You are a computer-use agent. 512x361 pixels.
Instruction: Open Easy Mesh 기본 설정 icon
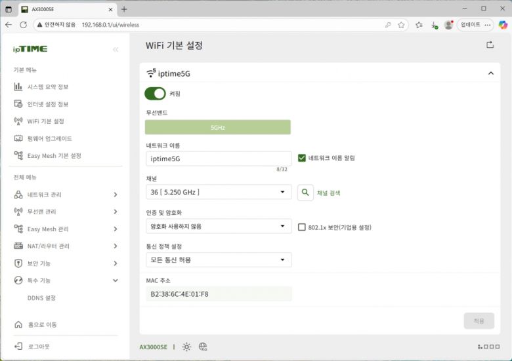click(x=18, y=155)
